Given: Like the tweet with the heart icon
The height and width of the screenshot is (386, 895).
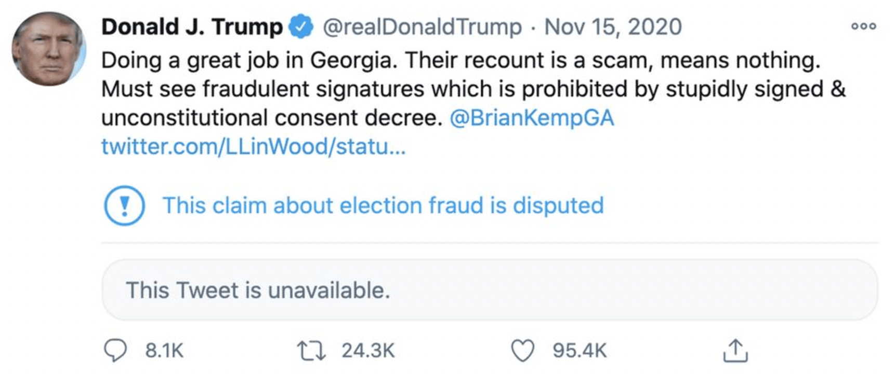Looking at the screenshot, I should [x=522, y=351].
